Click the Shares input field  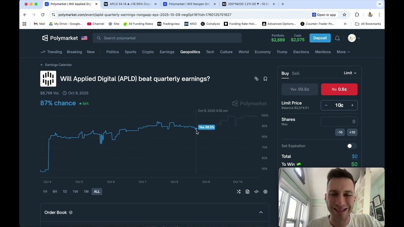[x=339, y=122]
